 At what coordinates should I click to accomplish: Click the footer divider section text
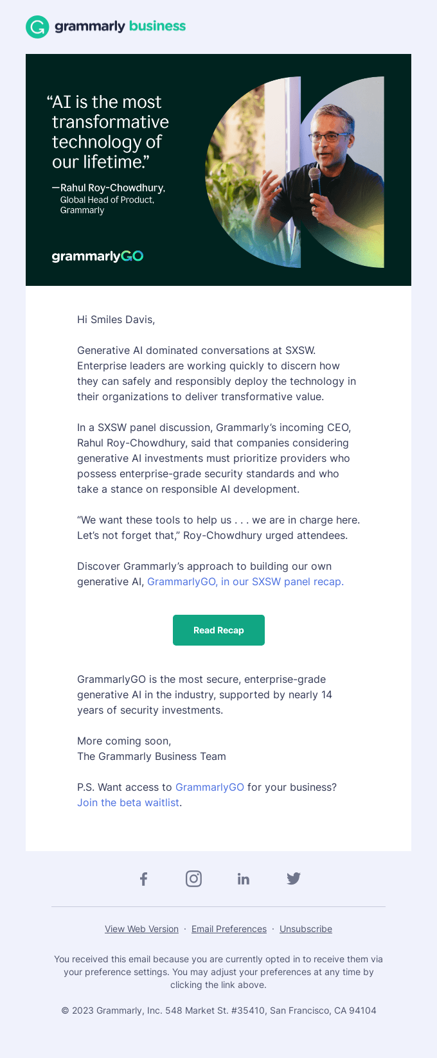coord(219,971)
